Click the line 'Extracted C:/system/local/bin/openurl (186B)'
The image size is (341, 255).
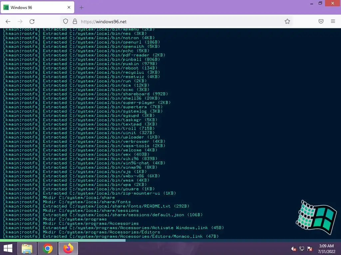(x=101, y=42)
